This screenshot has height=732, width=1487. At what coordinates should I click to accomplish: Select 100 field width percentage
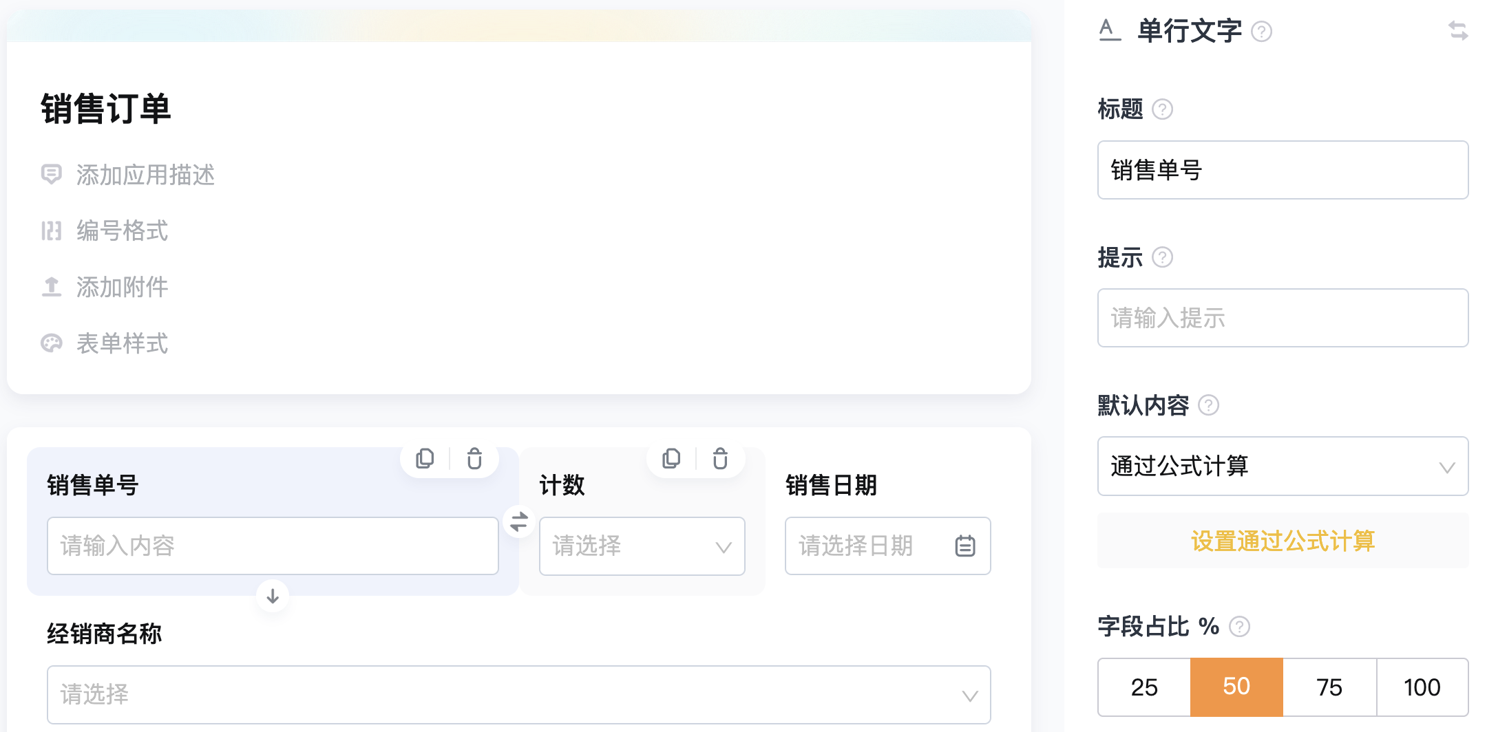[x=1422, y=687]
